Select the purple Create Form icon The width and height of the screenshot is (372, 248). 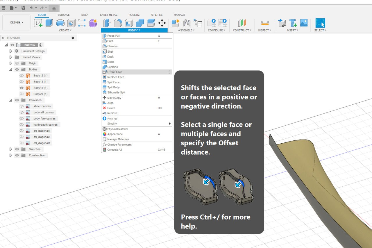click(93, 23)
